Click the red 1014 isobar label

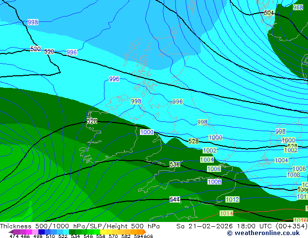[226, 213]
